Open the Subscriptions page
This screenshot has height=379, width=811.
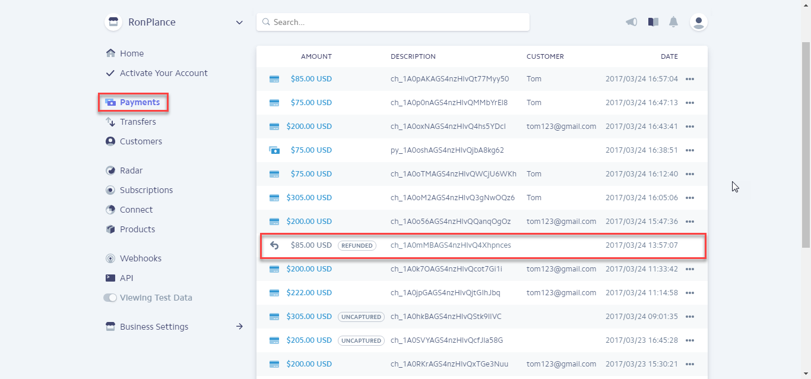146,190
